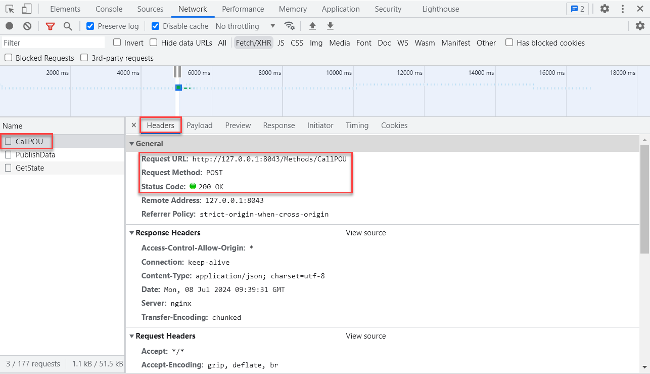This screenshot has width=650, height=374.
Task: View source of Response Headers
Action: tap(366, 233)
